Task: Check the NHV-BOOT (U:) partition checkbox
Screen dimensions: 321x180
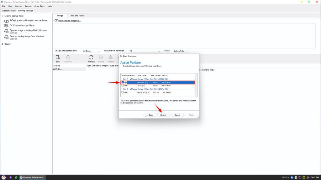Action: coord(123,92)
